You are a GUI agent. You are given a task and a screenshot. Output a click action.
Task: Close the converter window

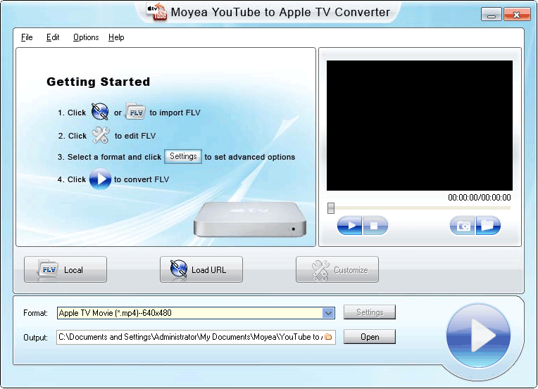tap(517, 14)
